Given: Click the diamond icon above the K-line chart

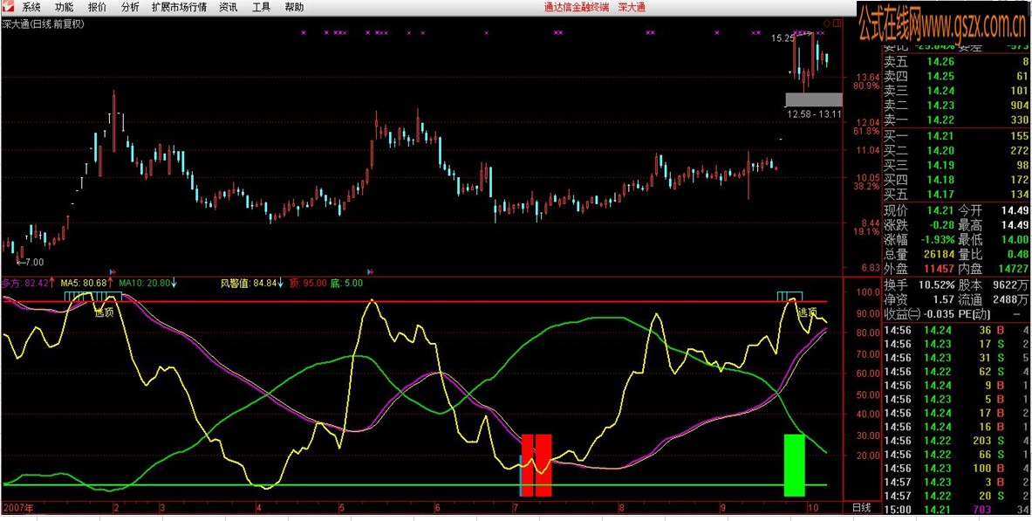Looking at the screenshot, I should [x=825, y=23].
